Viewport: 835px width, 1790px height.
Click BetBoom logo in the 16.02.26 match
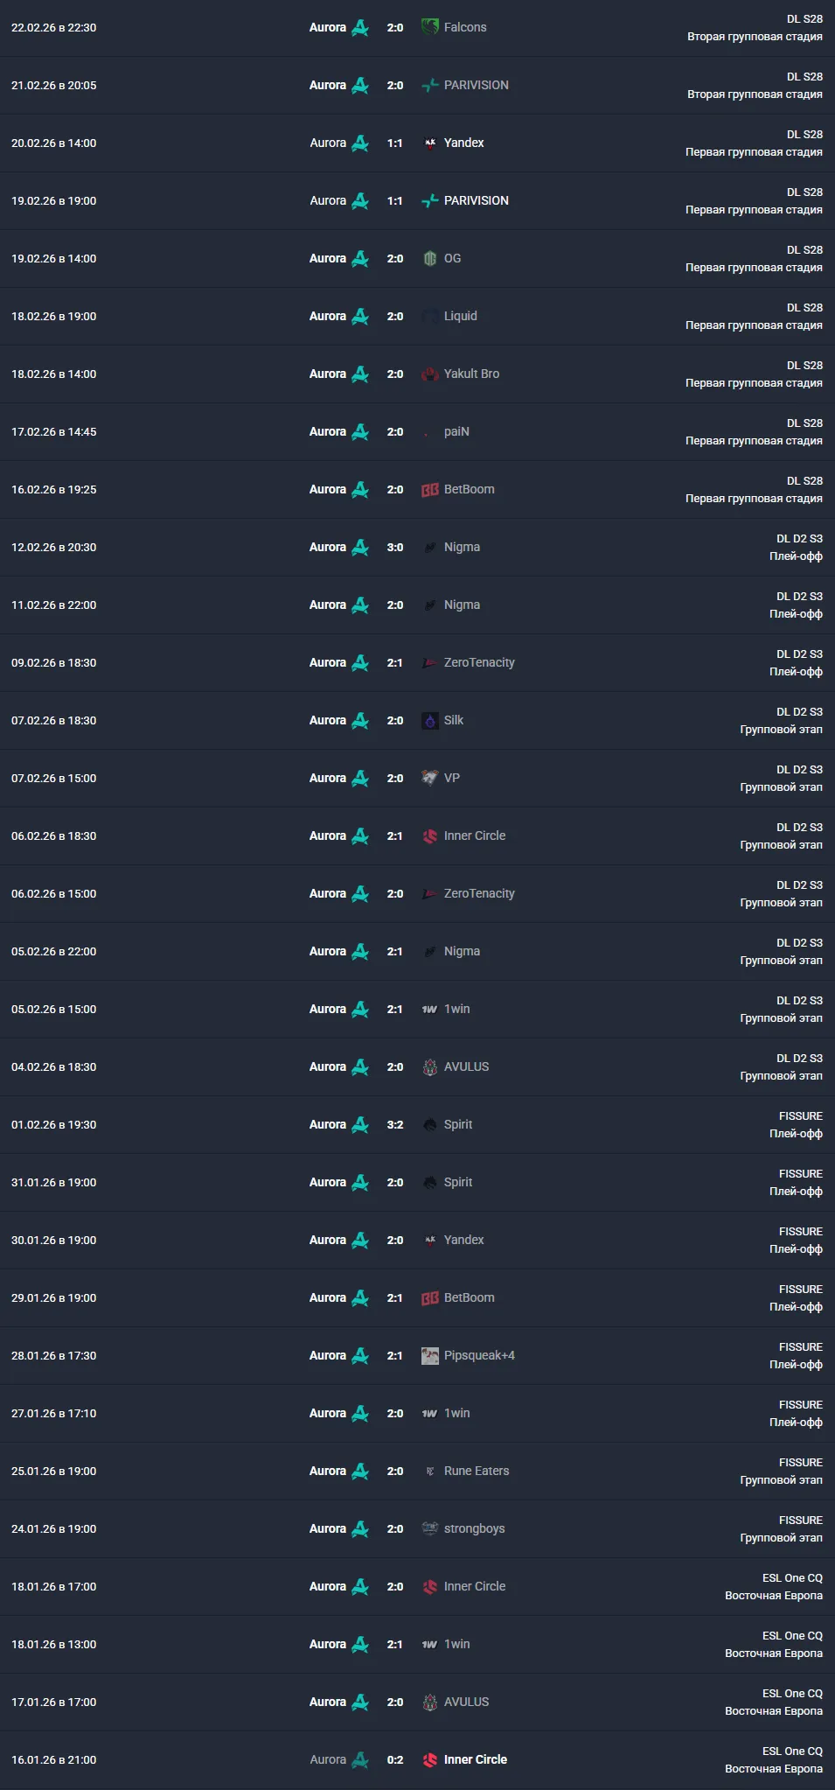(429, 489)
